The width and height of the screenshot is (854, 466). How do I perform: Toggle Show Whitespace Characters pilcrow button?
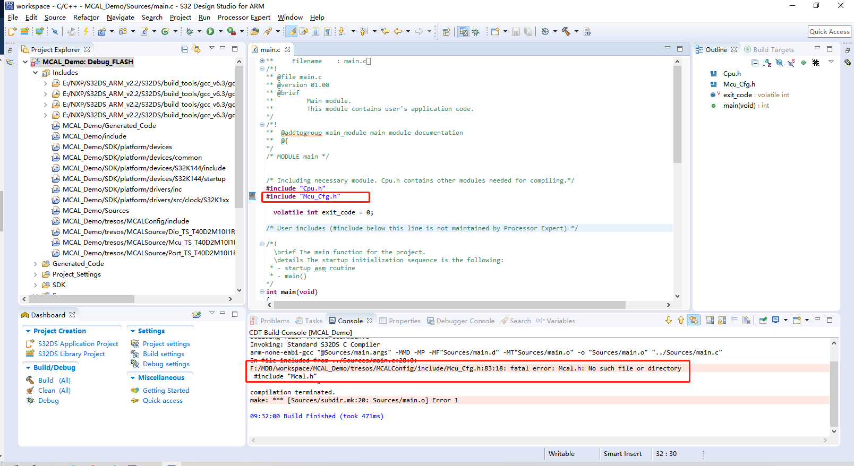click(x=328, y=32)
